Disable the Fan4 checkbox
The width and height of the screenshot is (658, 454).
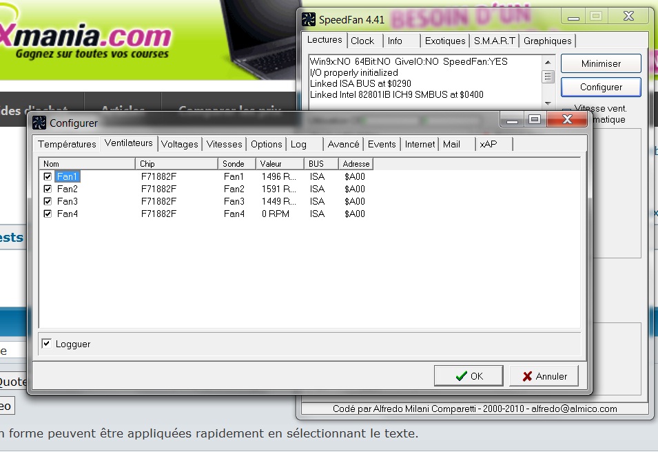[x=48, y=214]
